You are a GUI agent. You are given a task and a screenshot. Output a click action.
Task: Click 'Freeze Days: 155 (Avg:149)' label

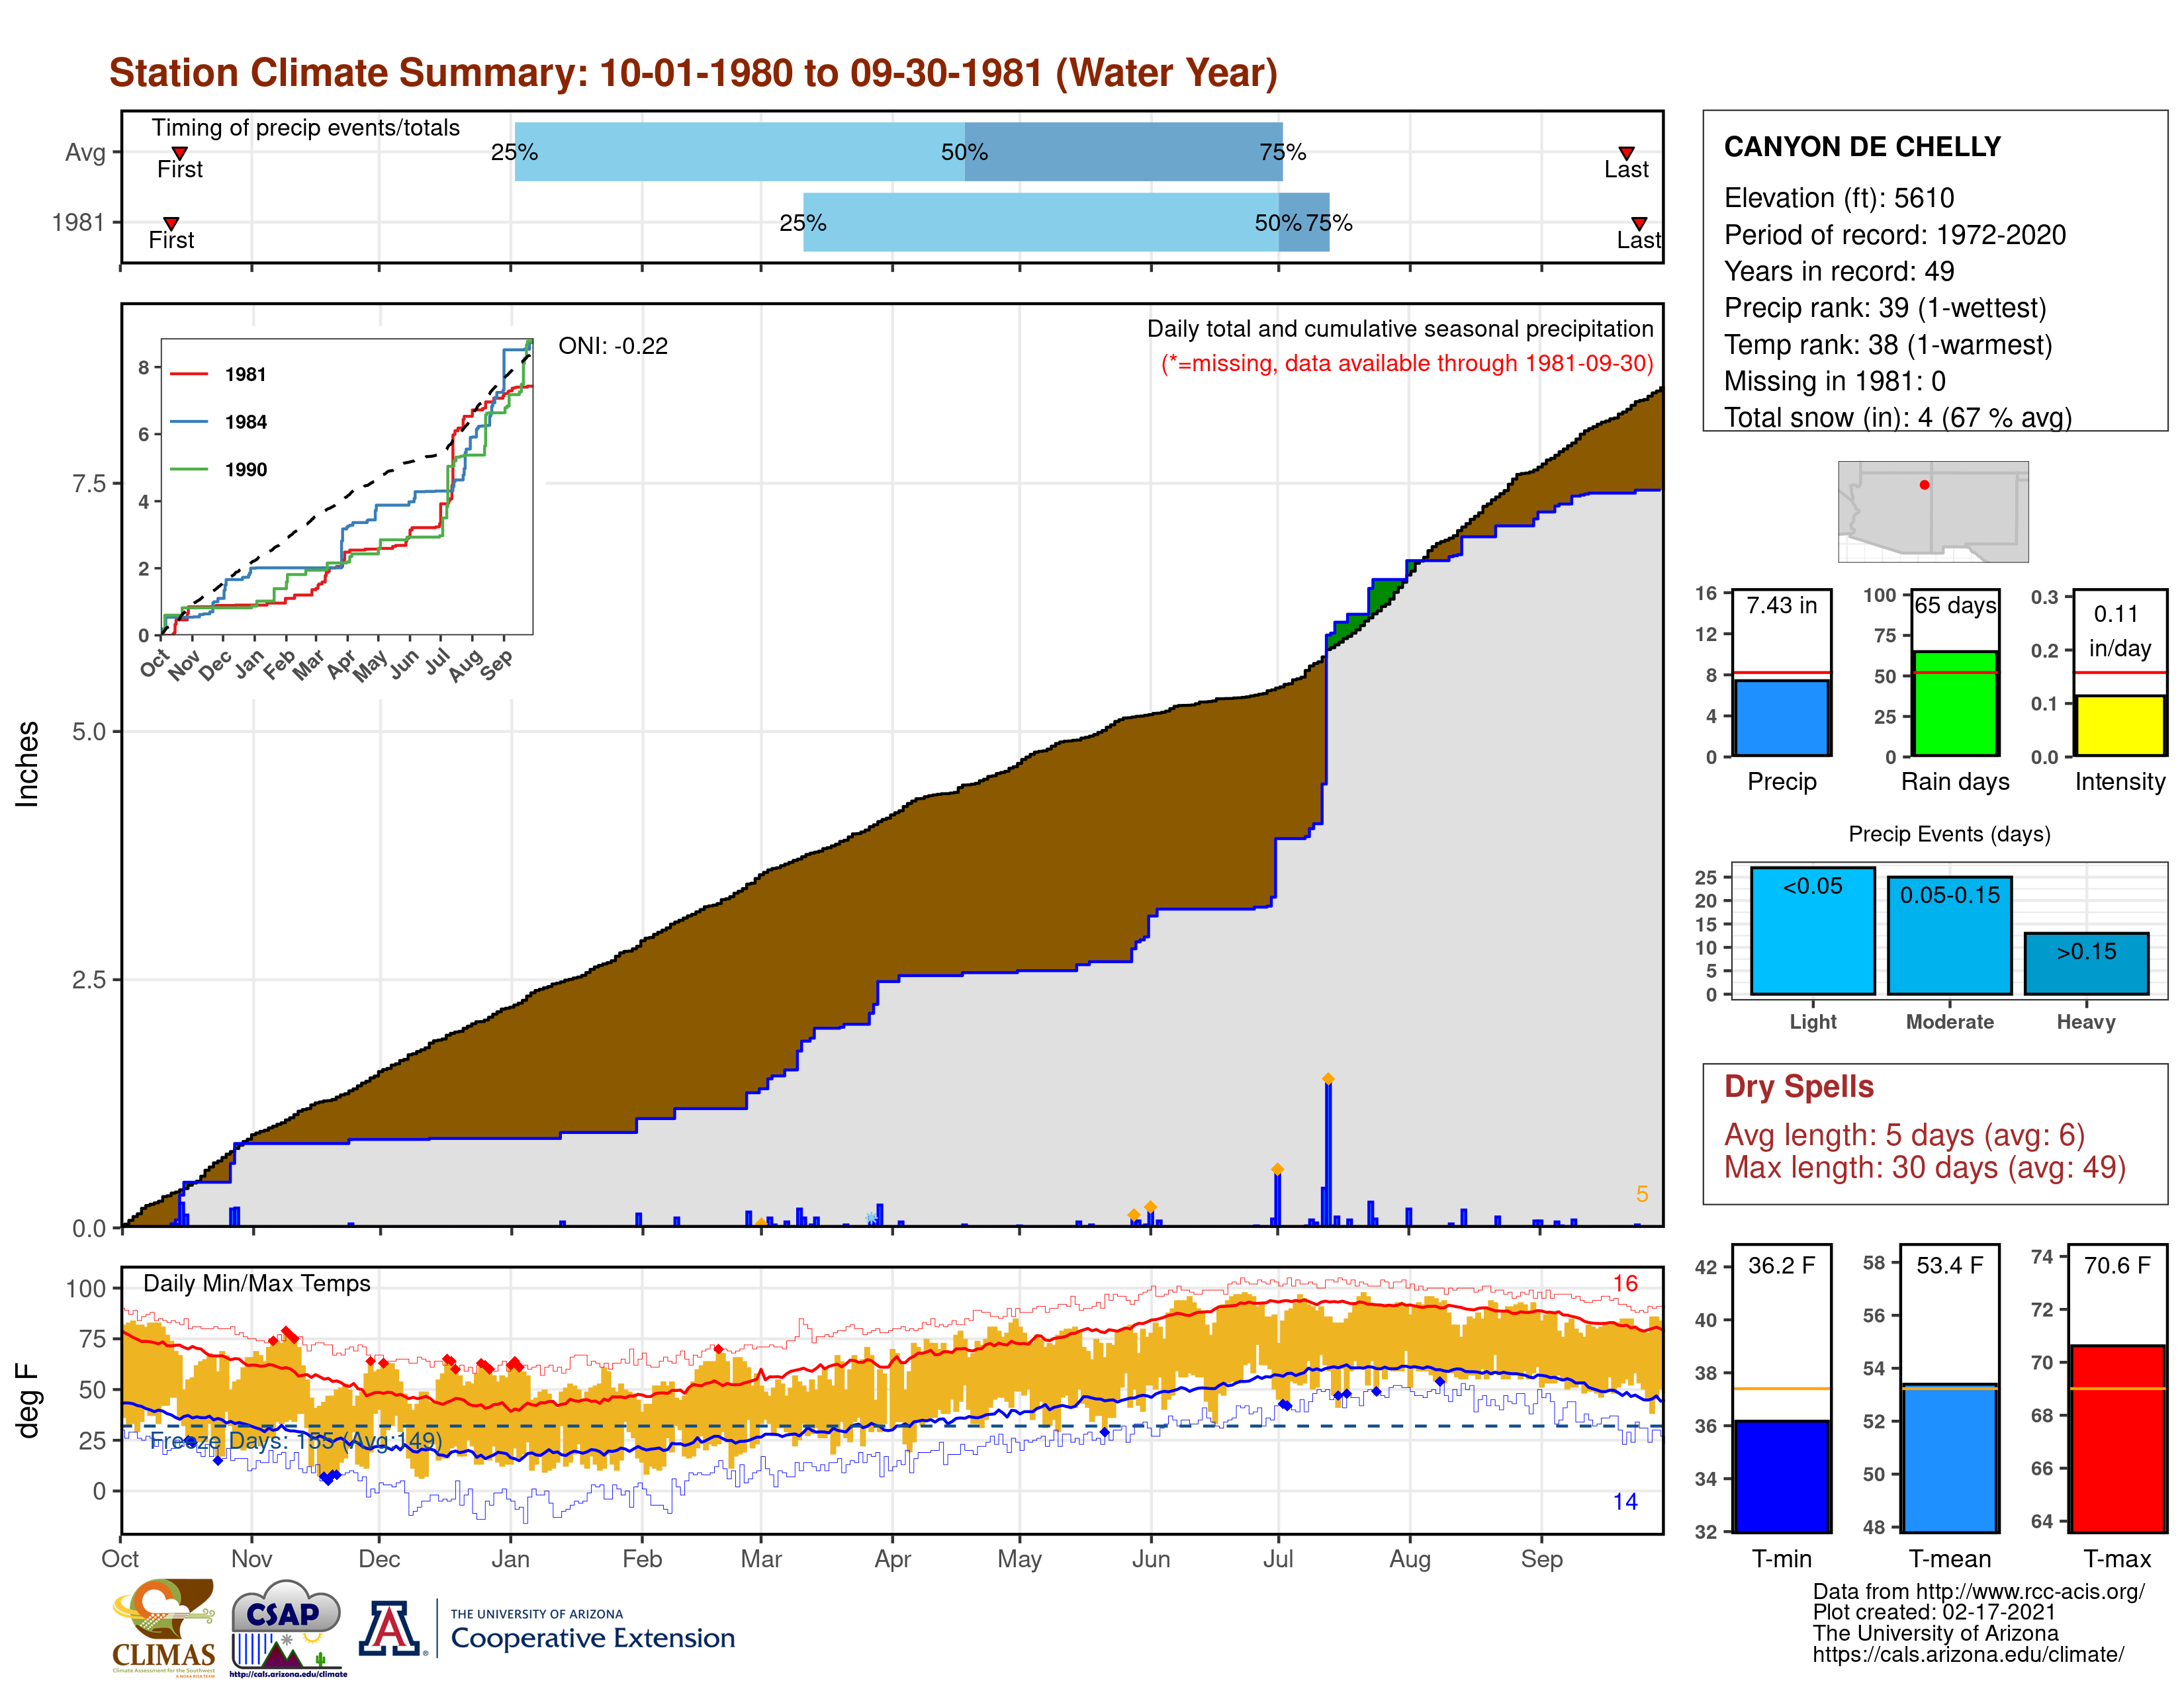(x=296, y=1440)
